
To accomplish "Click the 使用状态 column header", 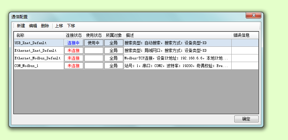I will click(x=94, y=35).
